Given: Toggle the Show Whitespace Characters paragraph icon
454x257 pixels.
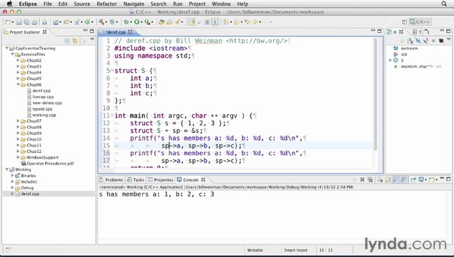Looking at the screenshot, I should click(x=214, y=22).
